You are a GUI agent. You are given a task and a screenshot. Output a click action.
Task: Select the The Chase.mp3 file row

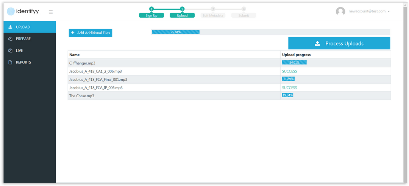click(x=229, y=96)
